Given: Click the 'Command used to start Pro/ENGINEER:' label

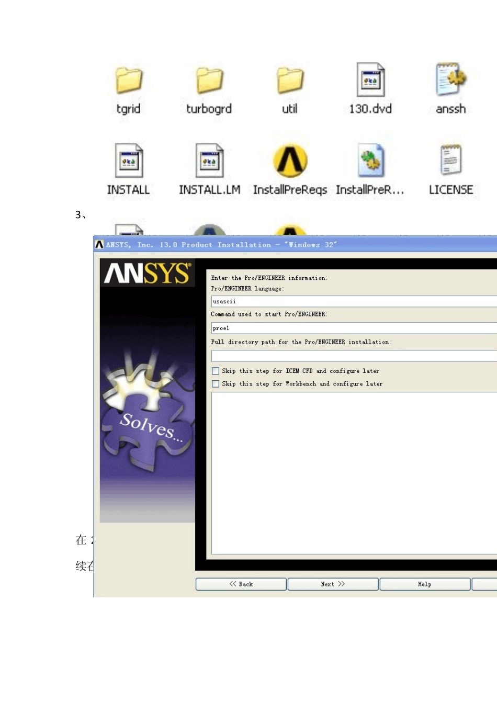Looking at the screenshot, I should pyautogui.click(x=269, y=314).
